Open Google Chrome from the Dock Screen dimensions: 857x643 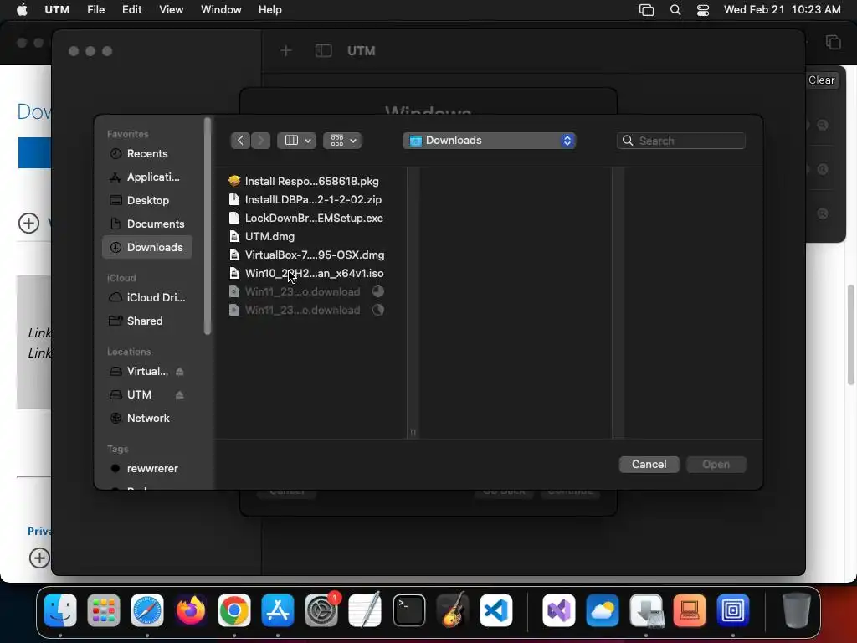[x=234, y=610]
